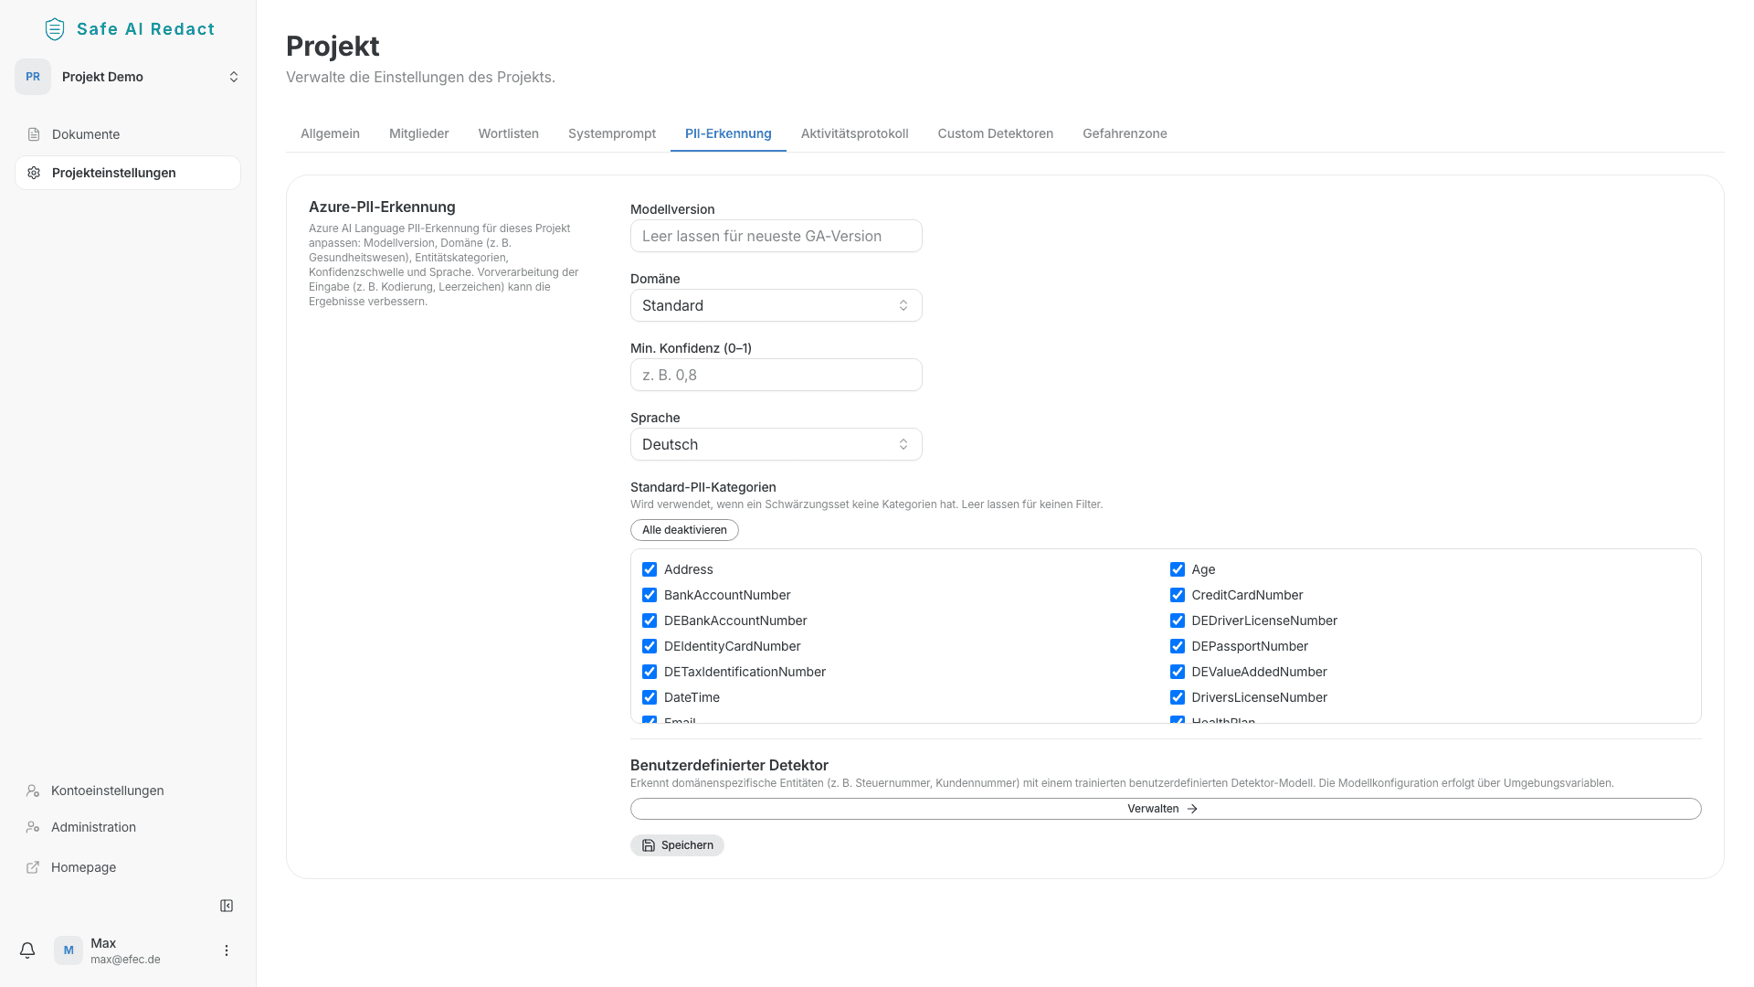Uncheck the Address category checkbox
1754x987 pixels.
(650, 569)
